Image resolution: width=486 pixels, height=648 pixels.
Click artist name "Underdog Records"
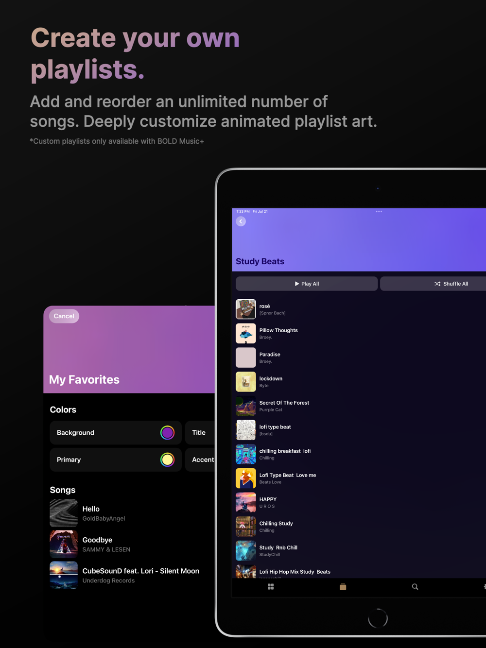tap(108, 581)
